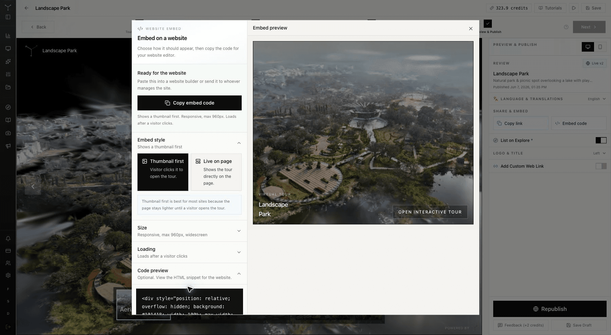Open the English language dropdown
Screen dimensions: 611x335
[x=597, y=99]
